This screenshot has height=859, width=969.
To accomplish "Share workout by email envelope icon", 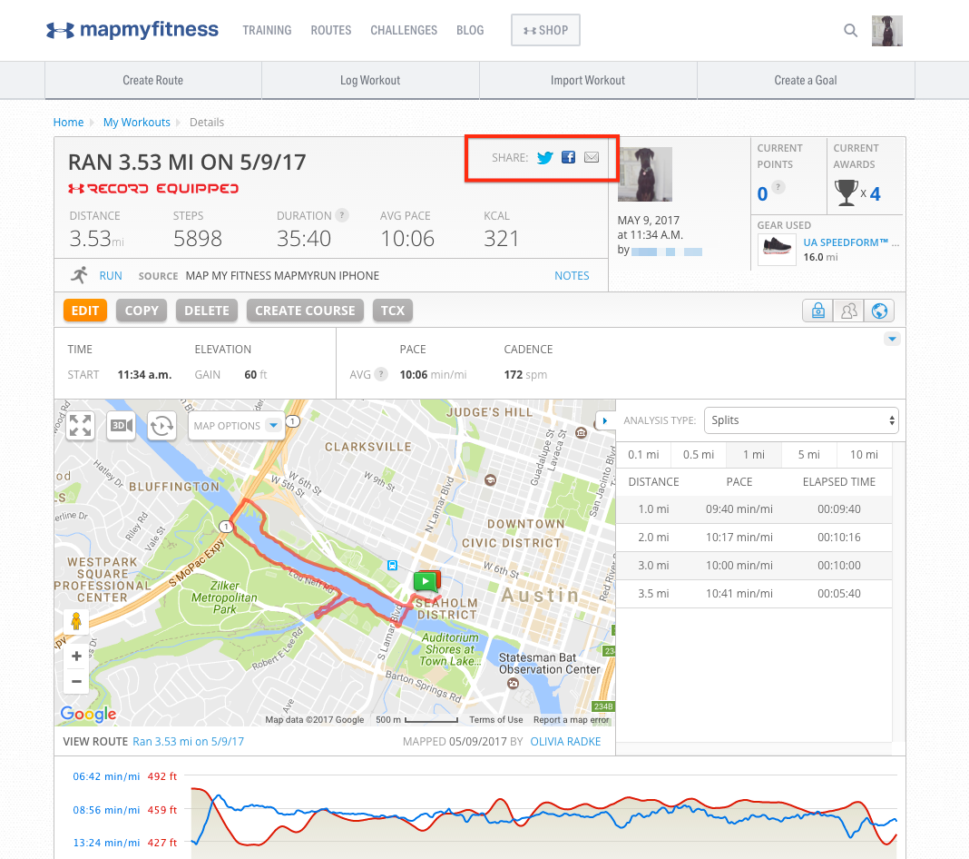I will pos(592,157).
